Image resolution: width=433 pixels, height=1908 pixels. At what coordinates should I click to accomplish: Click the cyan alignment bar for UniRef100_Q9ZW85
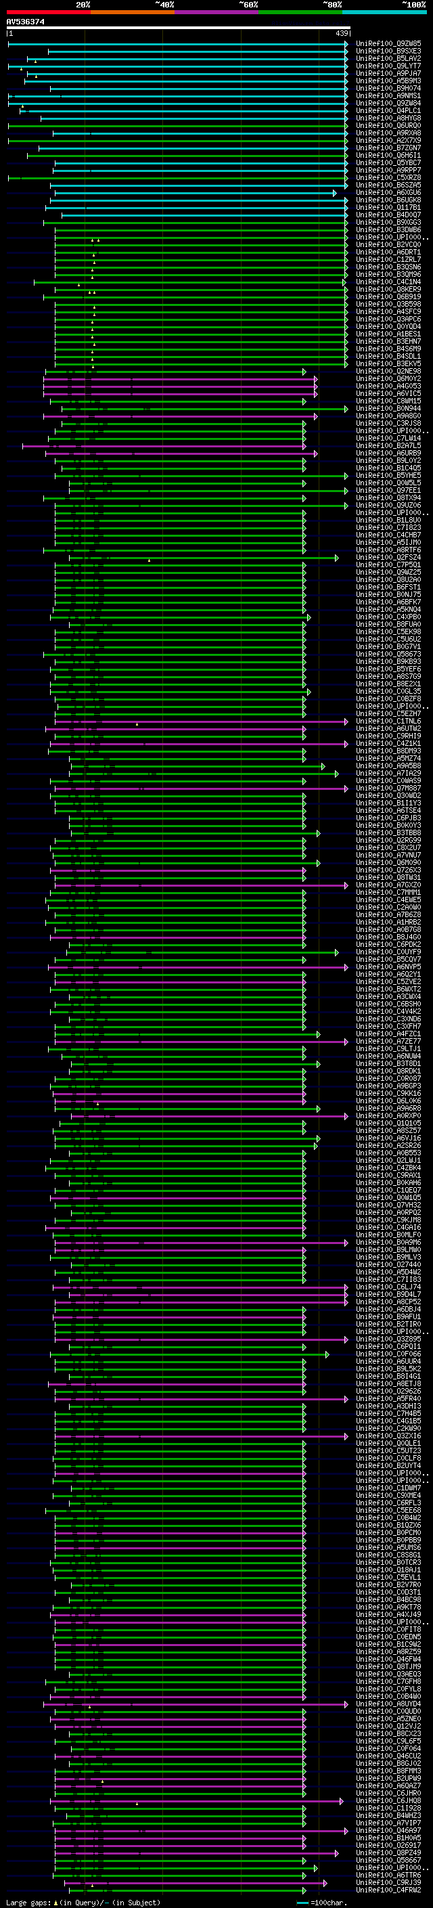[178, 44]
